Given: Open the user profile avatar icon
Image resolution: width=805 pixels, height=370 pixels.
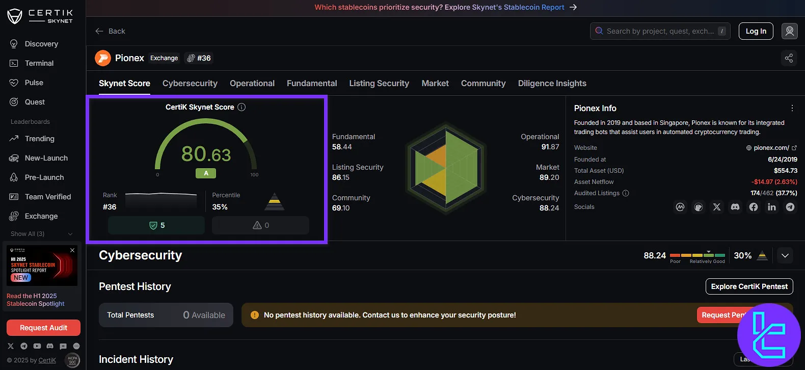Looking at the screenshot, I should tap(789, 31).
